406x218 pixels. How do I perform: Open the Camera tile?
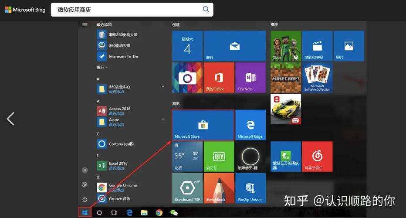(187, 78)
